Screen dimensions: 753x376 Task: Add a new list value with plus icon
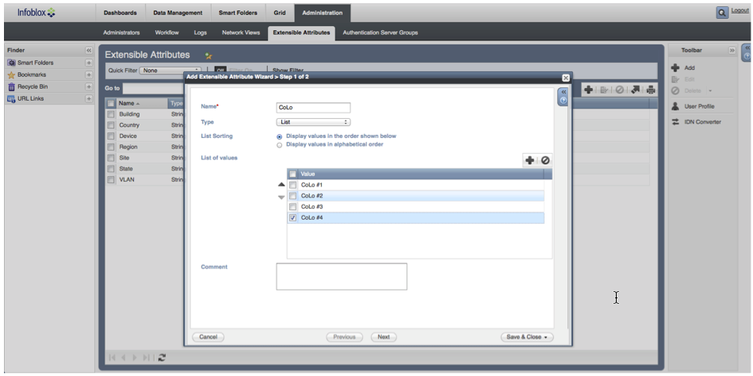[x=529, y=160]
